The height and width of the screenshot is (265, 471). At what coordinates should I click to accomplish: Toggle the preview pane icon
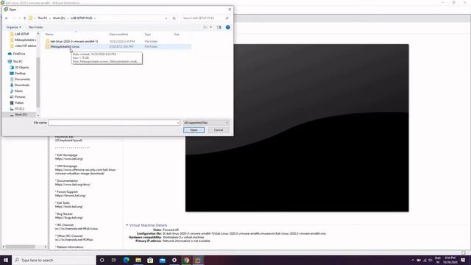coord(219,27)
